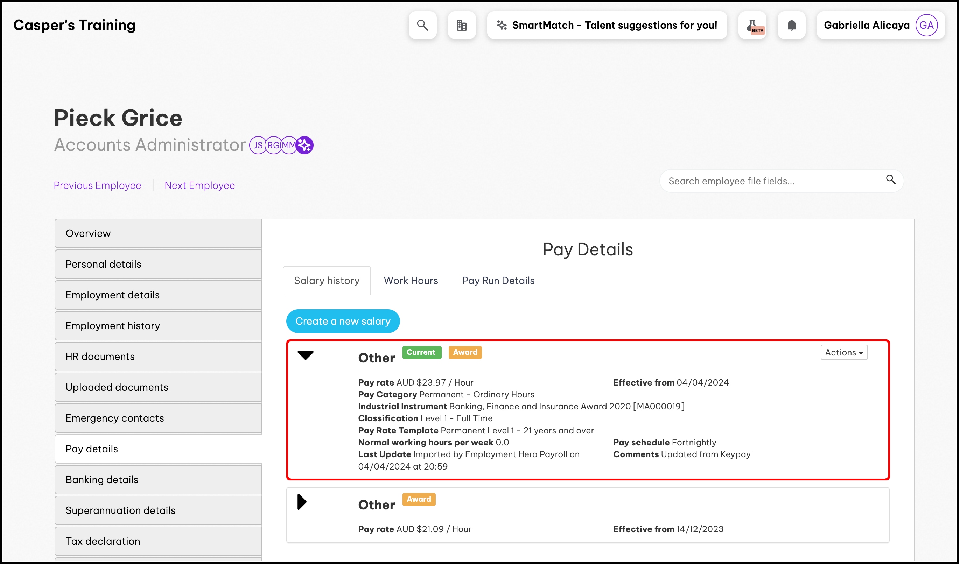Click Create a new salary button
959x564 pixels.
(x=343, y=322)
